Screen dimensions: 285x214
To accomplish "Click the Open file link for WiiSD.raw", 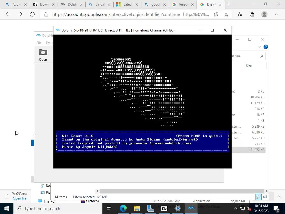I will click(19, 198).
